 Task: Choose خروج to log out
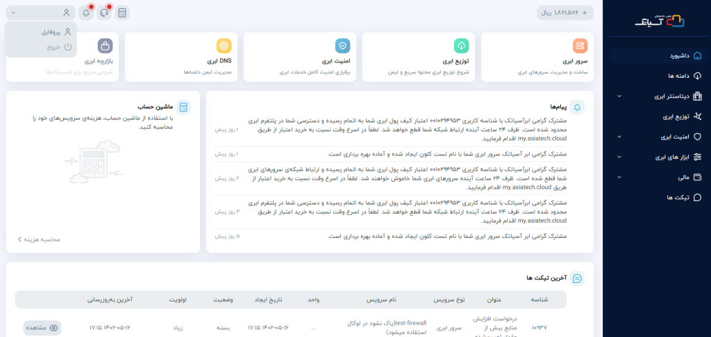[50, 46]
